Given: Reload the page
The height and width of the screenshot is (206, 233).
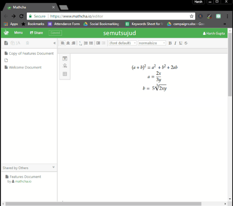Looking at the screenshot, I should (x=22, y=16).
